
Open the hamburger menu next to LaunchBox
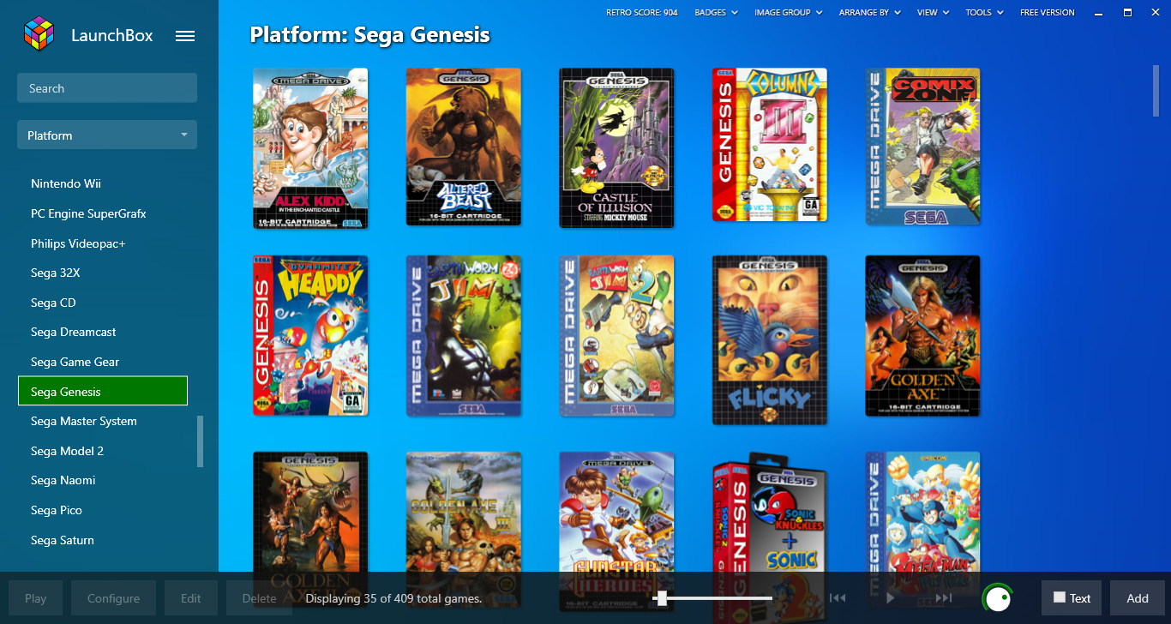pos(185,36)
